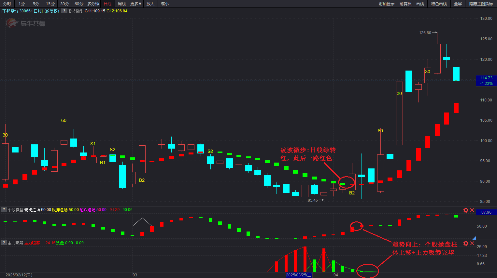
Task: Click the 2025/02/12(三) start date label
Action: (x=19, y=275)
